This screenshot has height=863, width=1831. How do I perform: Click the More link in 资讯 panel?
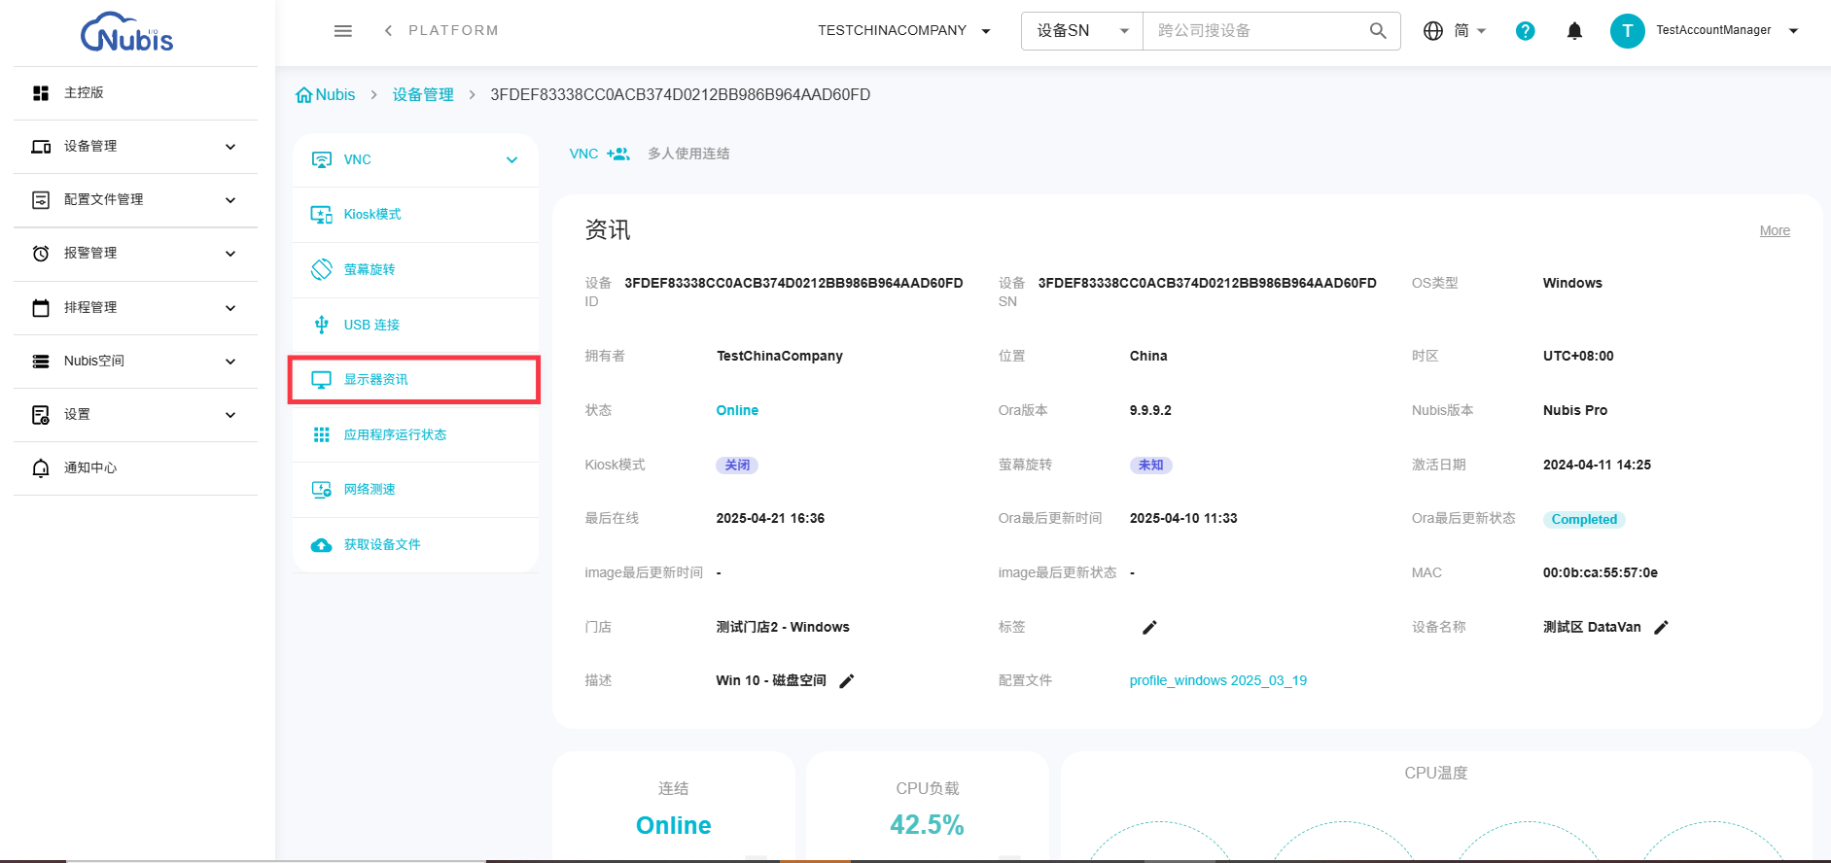pos(1775,230)
